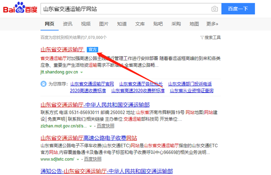Click result count text 百度为您找到相关结果约7,070,000个
The width and height of the screenshot is (271, 175).
pyautogui.click(x=74, y=38)
